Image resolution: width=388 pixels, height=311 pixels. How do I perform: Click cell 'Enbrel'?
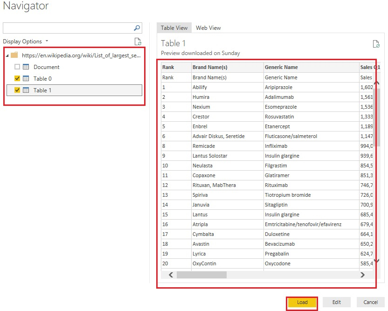click(228, 126)
